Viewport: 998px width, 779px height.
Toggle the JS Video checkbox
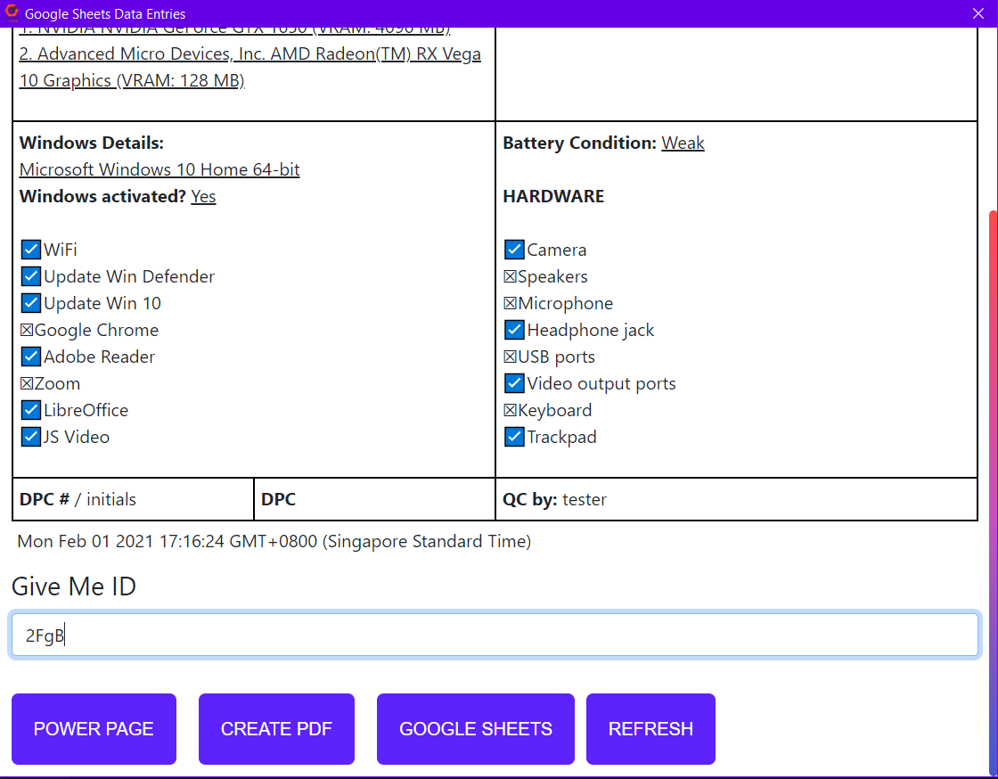pos(31,437)
